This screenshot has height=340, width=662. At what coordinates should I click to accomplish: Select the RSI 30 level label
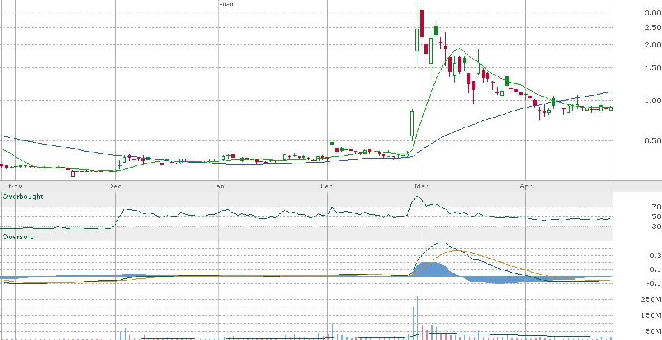(656, 226)
